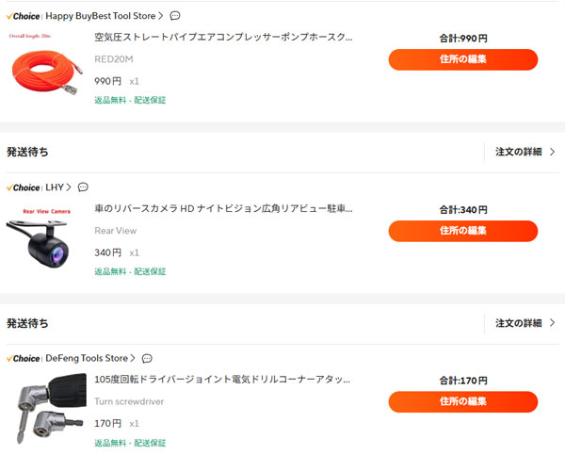Open Happy BuyBest Tool Store page
This screenshot has width=565, height=455.
pyautogui.click(x=104, y=16)
